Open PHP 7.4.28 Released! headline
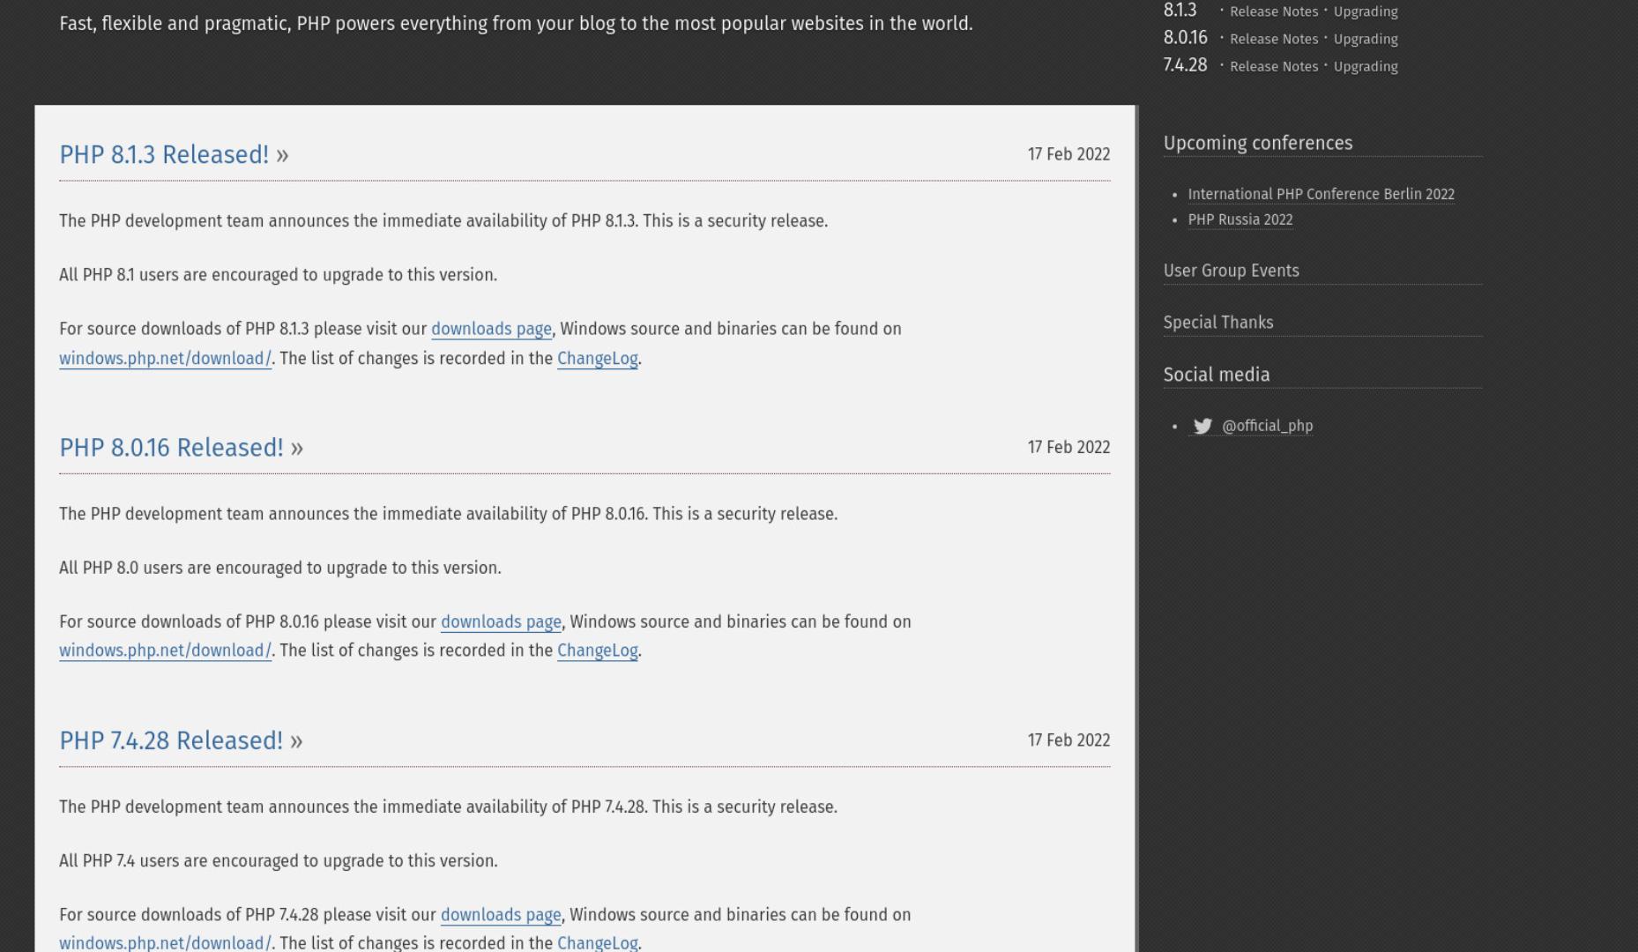 171,740
